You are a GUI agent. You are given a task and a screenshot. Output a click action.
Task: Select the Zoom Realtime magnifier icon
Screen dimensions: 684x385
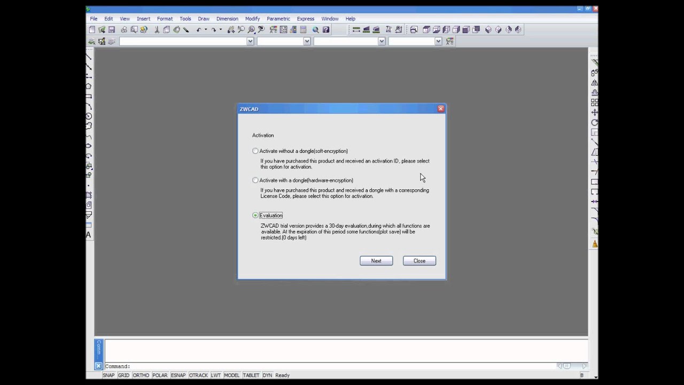coord(241,30)
